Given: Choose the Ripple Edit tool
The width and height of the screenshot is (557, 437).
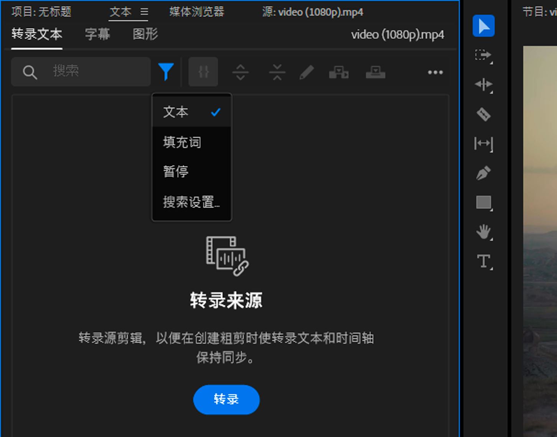Looking at the screenshot, I should tap(483, 84).
